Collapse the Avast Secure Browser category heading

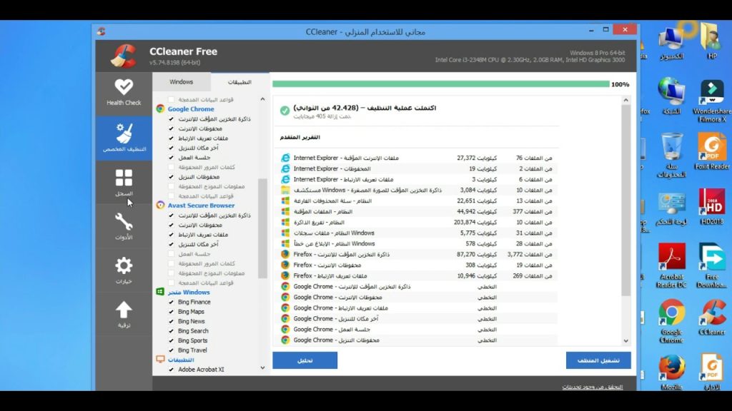[201, 205]
